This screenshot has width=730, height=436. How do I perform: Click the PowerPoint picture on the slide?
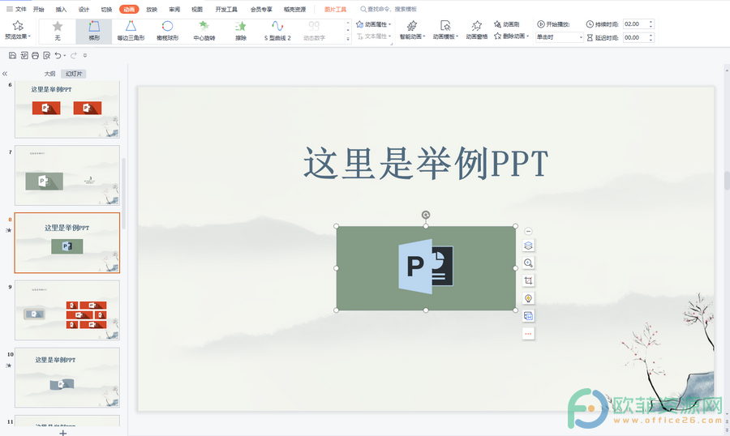pos(426,268)
